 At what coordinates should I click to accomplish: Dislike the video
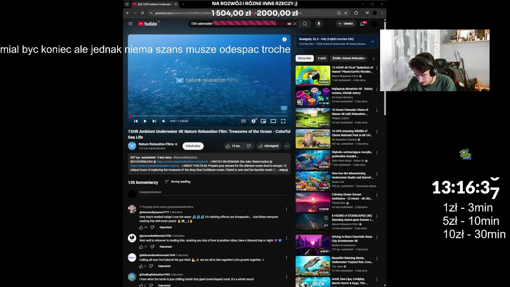(249, 146)
